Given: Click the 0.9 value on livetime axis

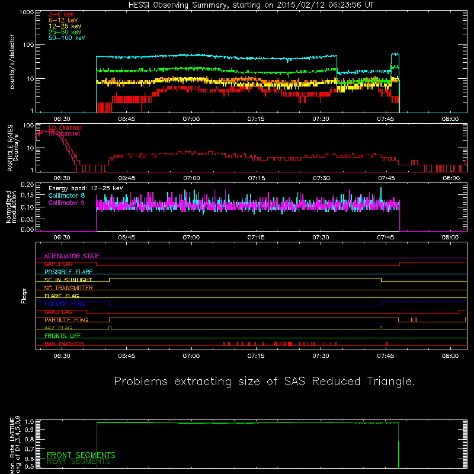Looking at the screenshot, I should [29, 429].
